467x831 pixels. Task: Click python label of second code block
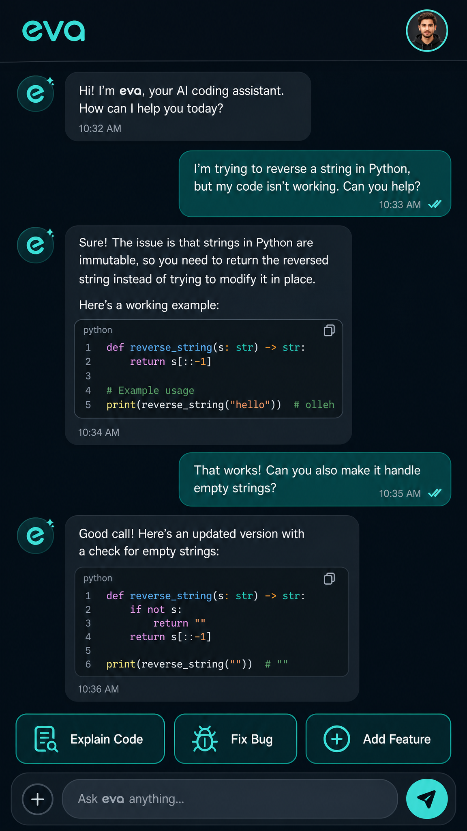point(98,578)
